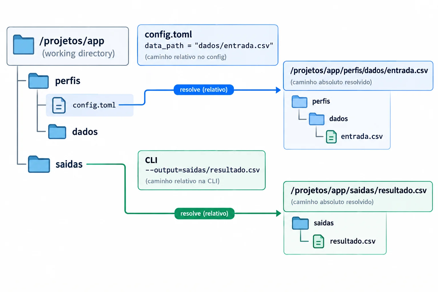Select 'config.toml' row in left tree
This screenshot has width=438, height=292.
coord(90,105)
